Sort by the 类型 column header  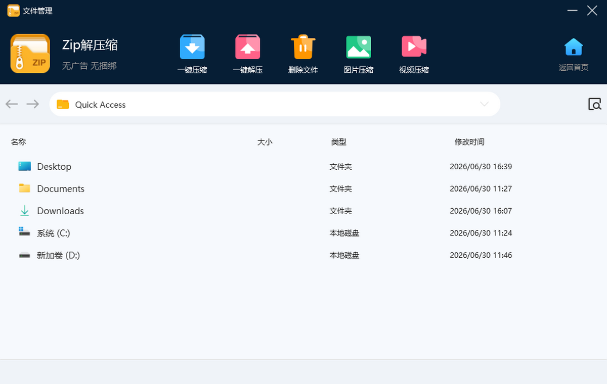(339, 142)
